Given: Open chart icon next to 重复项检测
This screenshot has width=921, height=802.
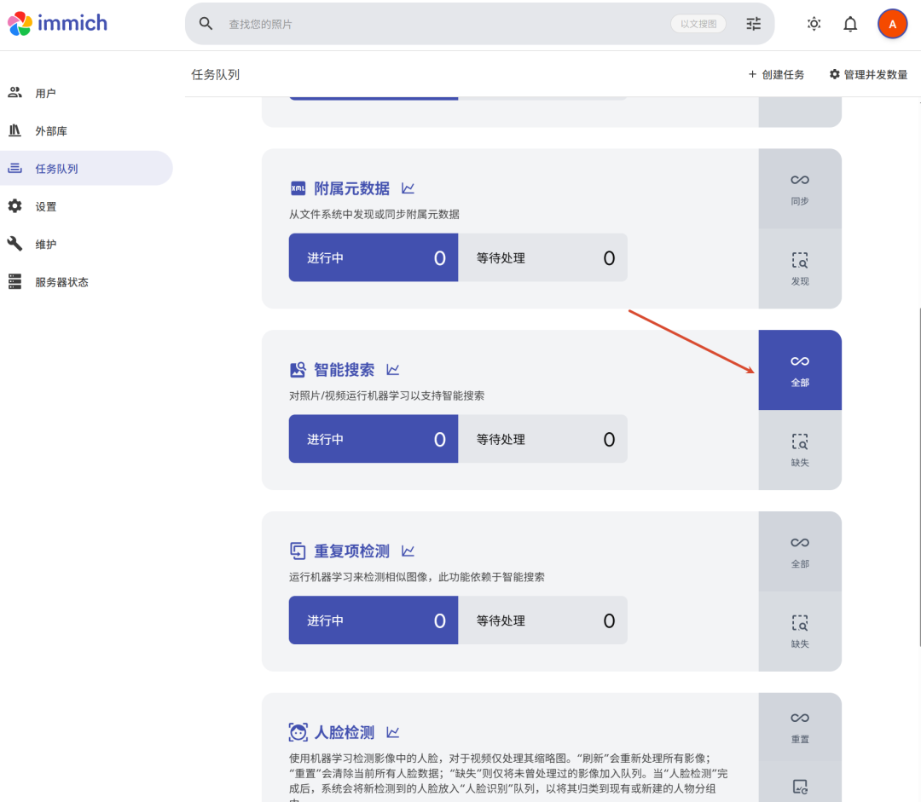Looking at the screenshot, I should tap(408, 551).
